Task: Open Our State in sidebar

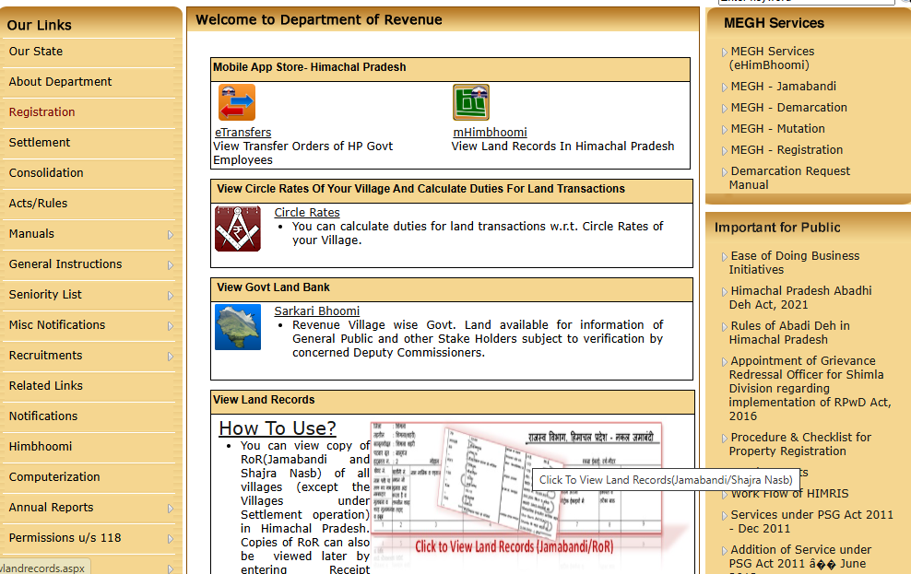Action: click(x=35, y=51)
